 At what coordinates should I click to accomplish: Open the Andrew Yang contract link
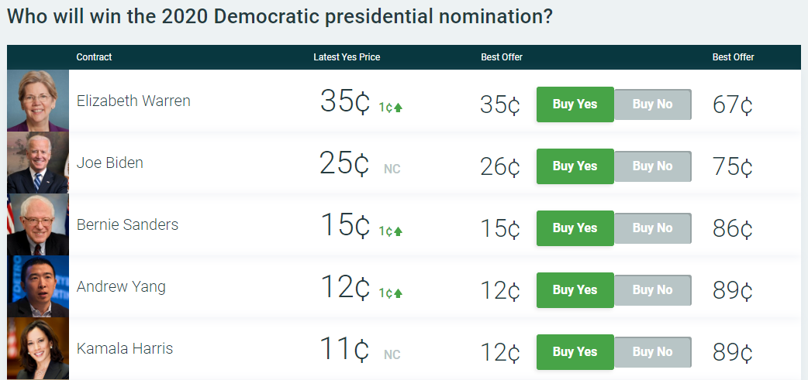point(121,286)
